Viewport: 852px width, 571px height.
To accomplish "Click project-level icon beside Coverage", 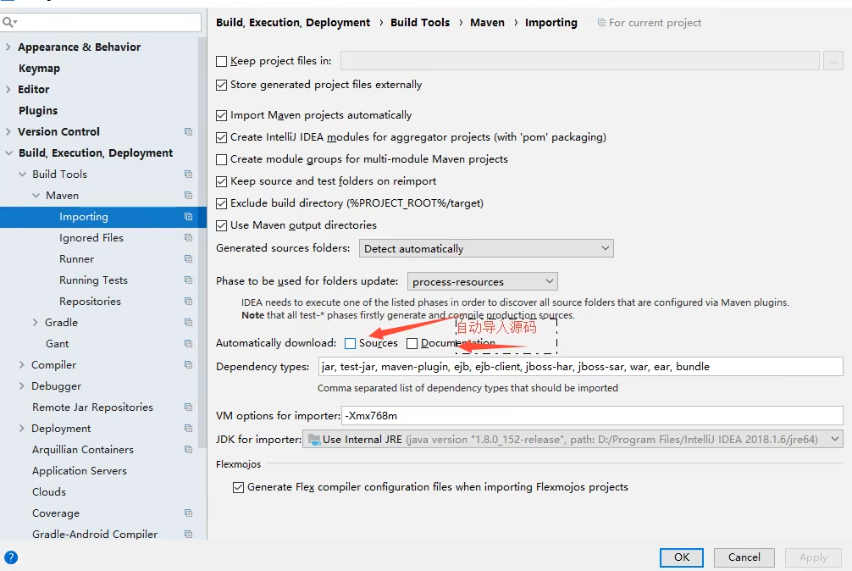I will [x=189, y=513].
